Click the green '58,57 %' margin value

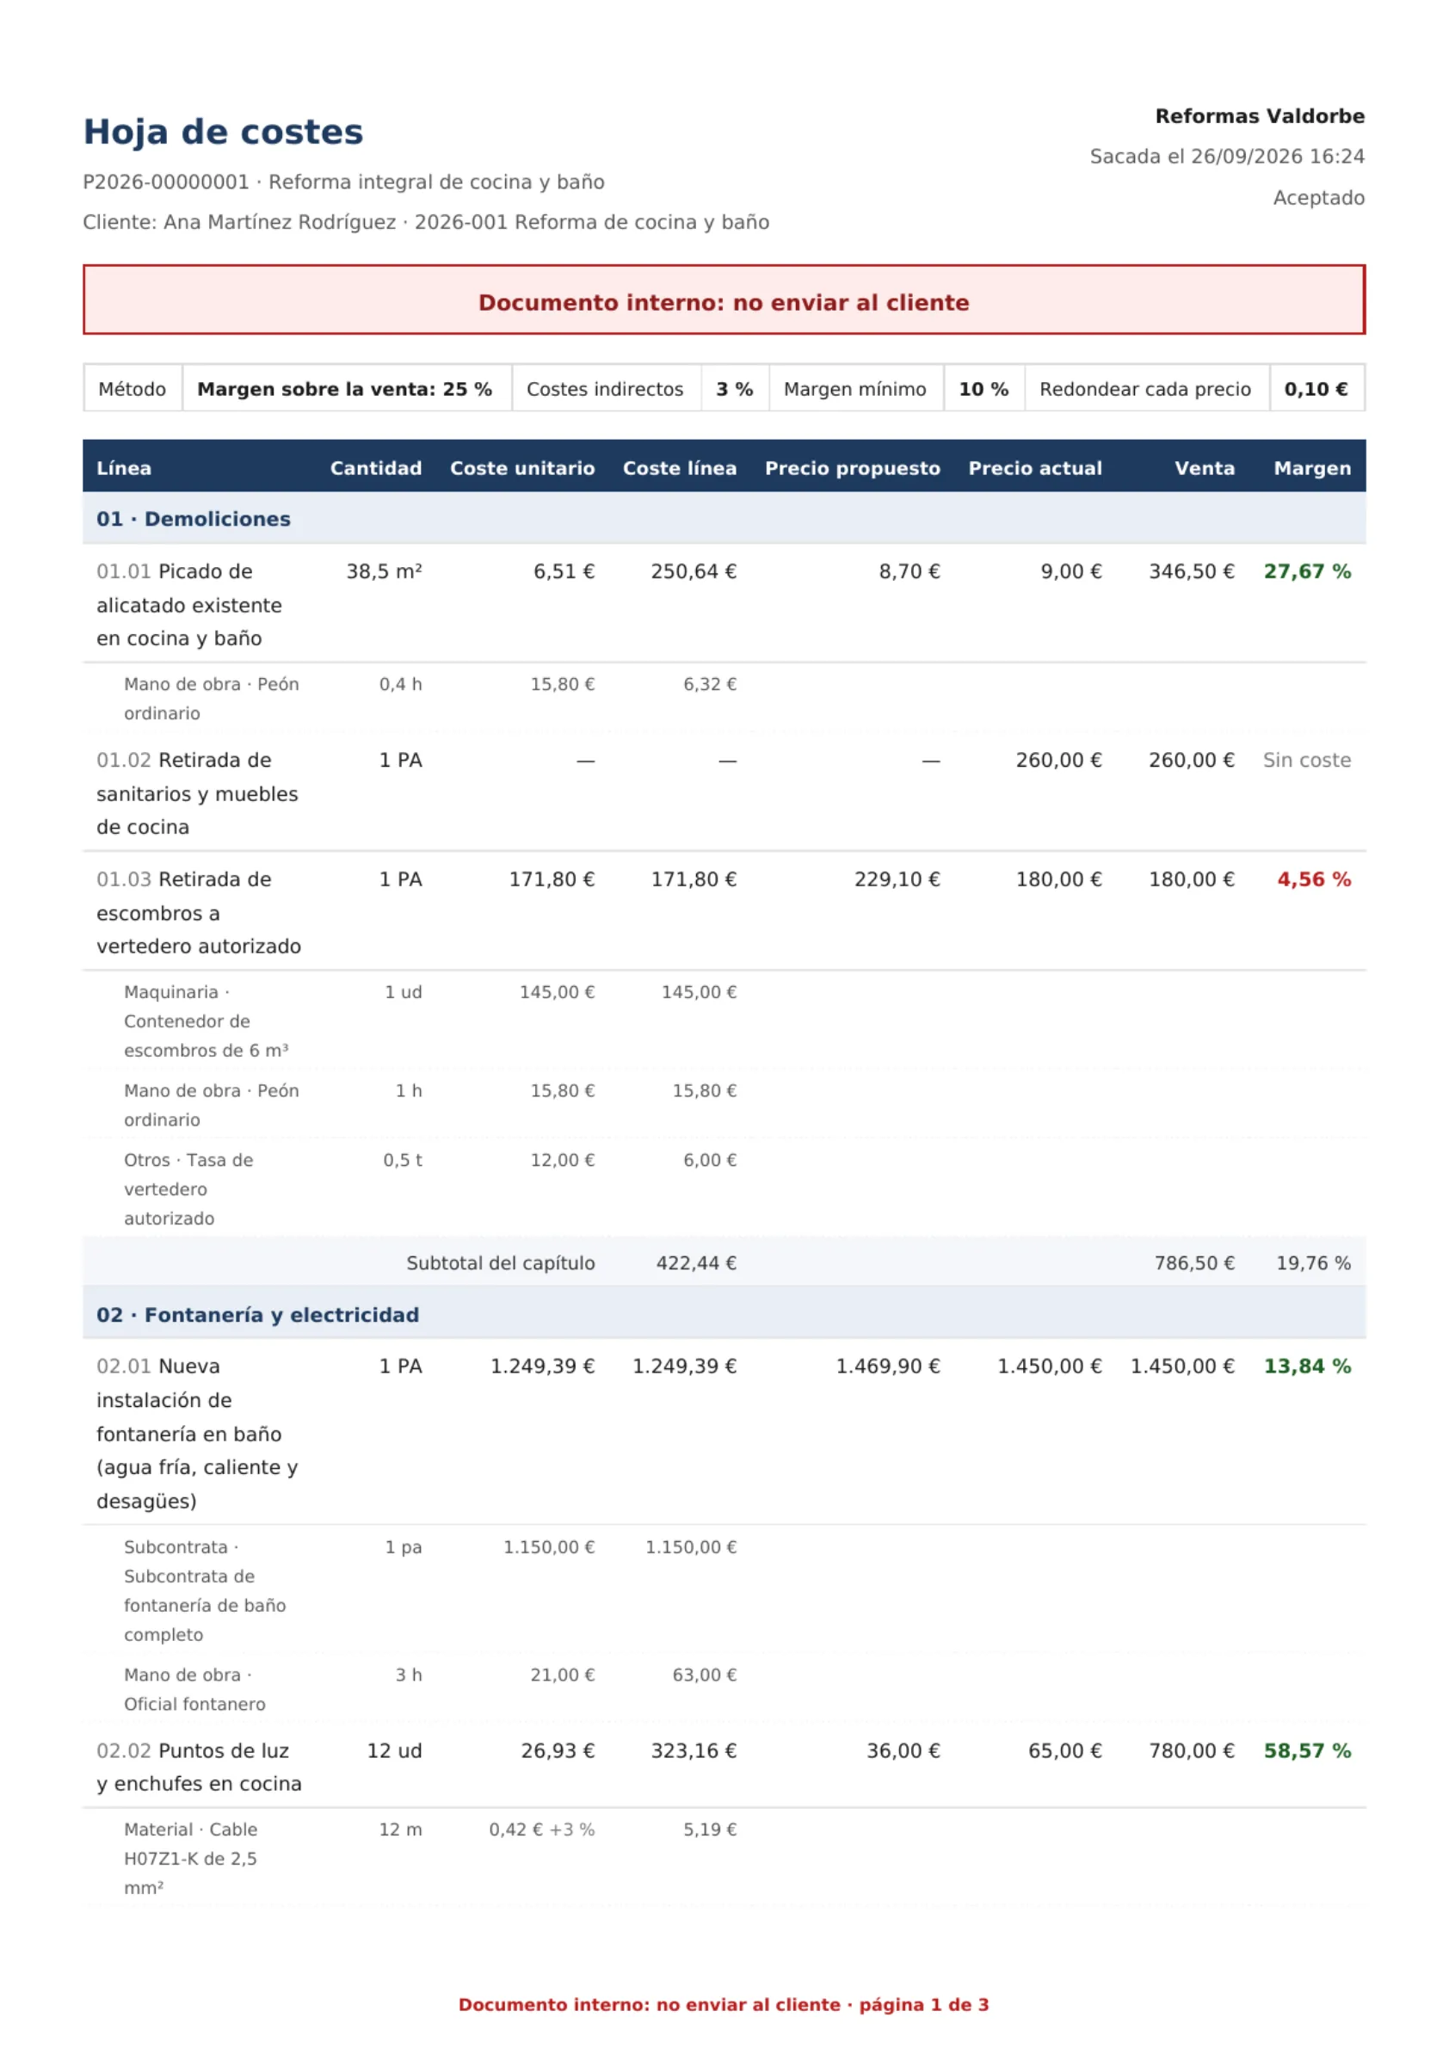point(1307,1751)
